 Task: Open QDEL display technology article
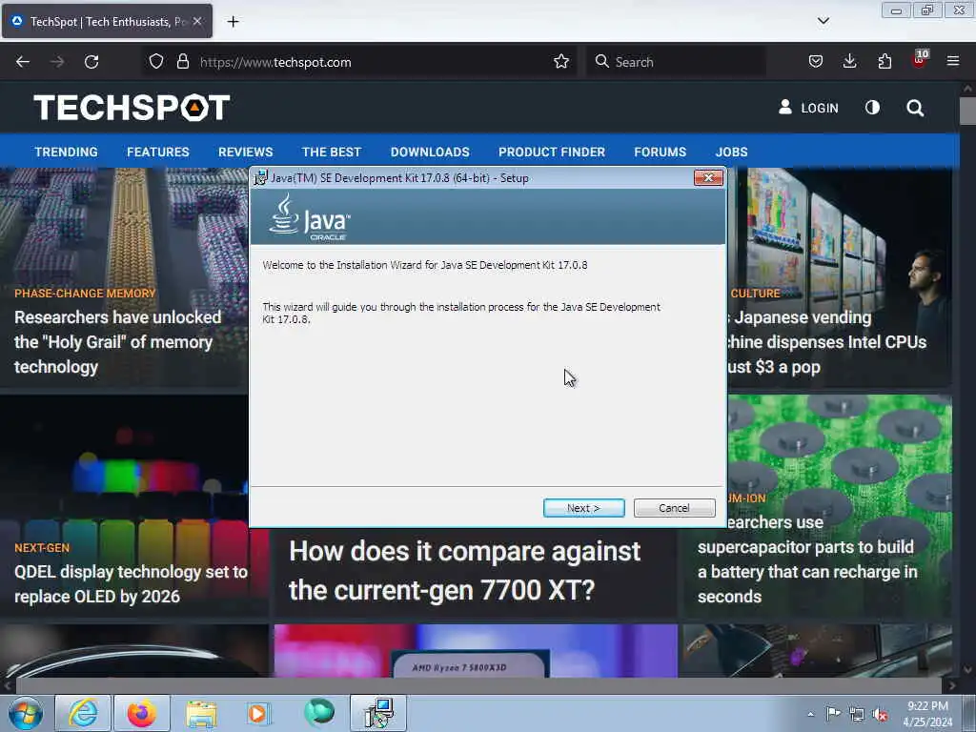pyautogui.click(x=131, y=584)
